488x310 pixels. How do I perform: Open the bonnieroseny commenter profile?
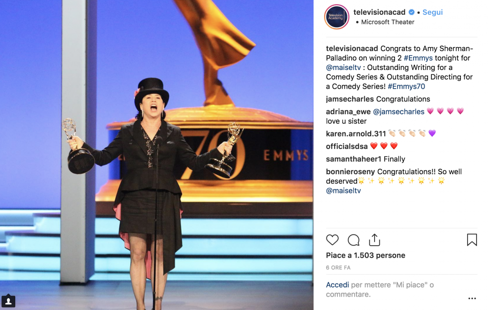[350, 171]
